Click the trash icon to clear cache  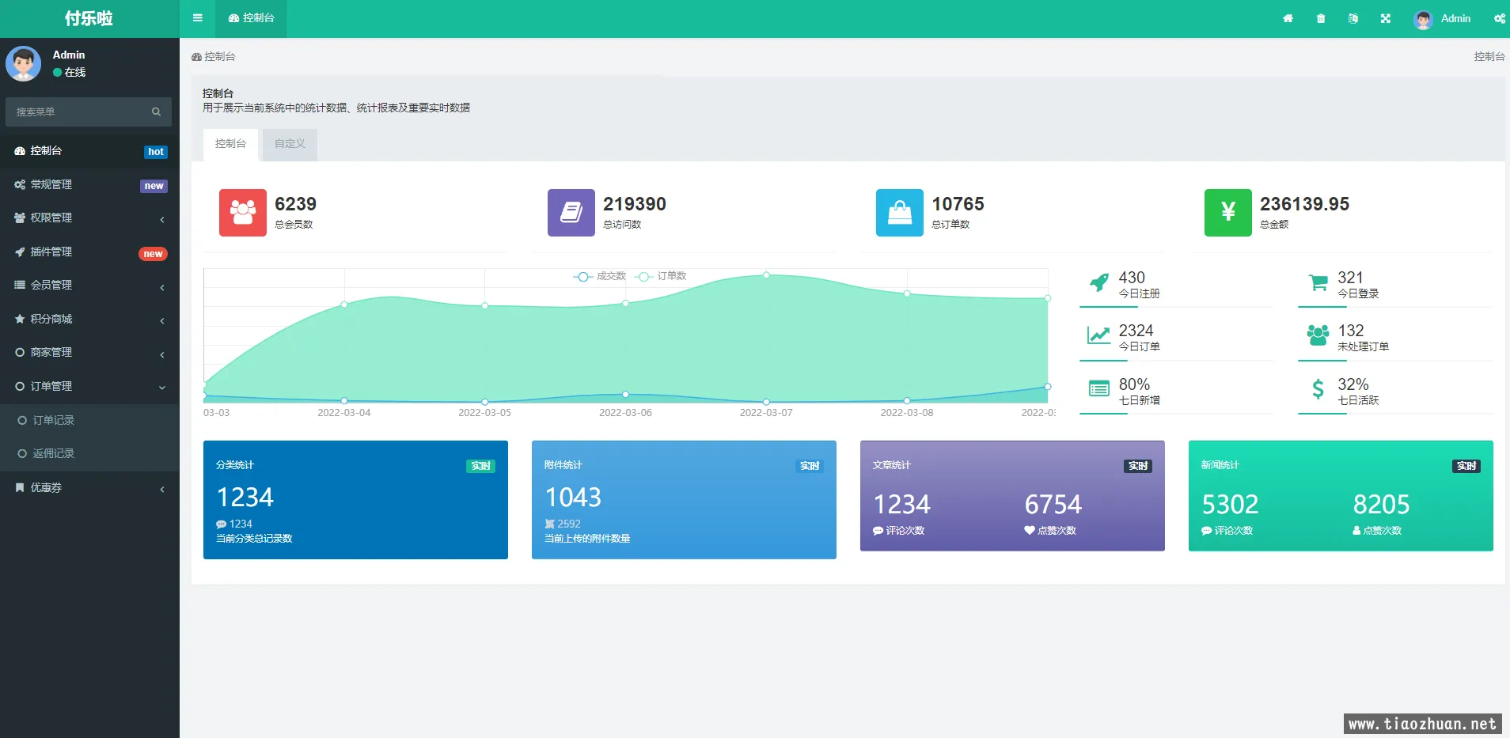coord(1321,18)
